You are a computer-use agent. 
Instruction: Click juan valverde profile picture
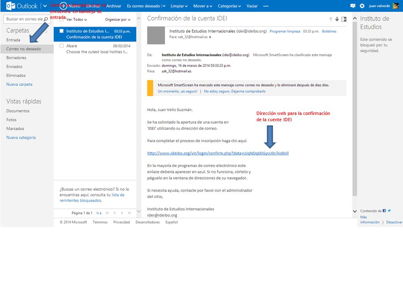pyautogui.click(x=396, y=5)
